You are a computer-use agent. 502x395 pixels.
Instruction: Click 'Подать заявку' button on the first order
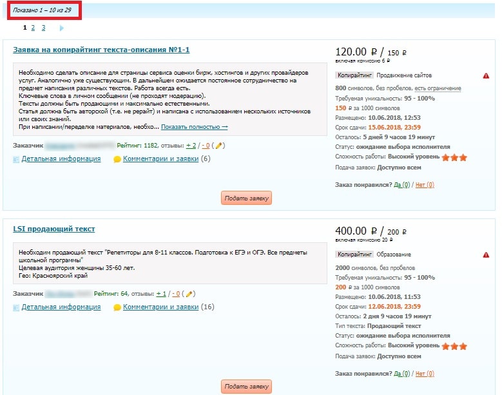click(x=246, y=198)
